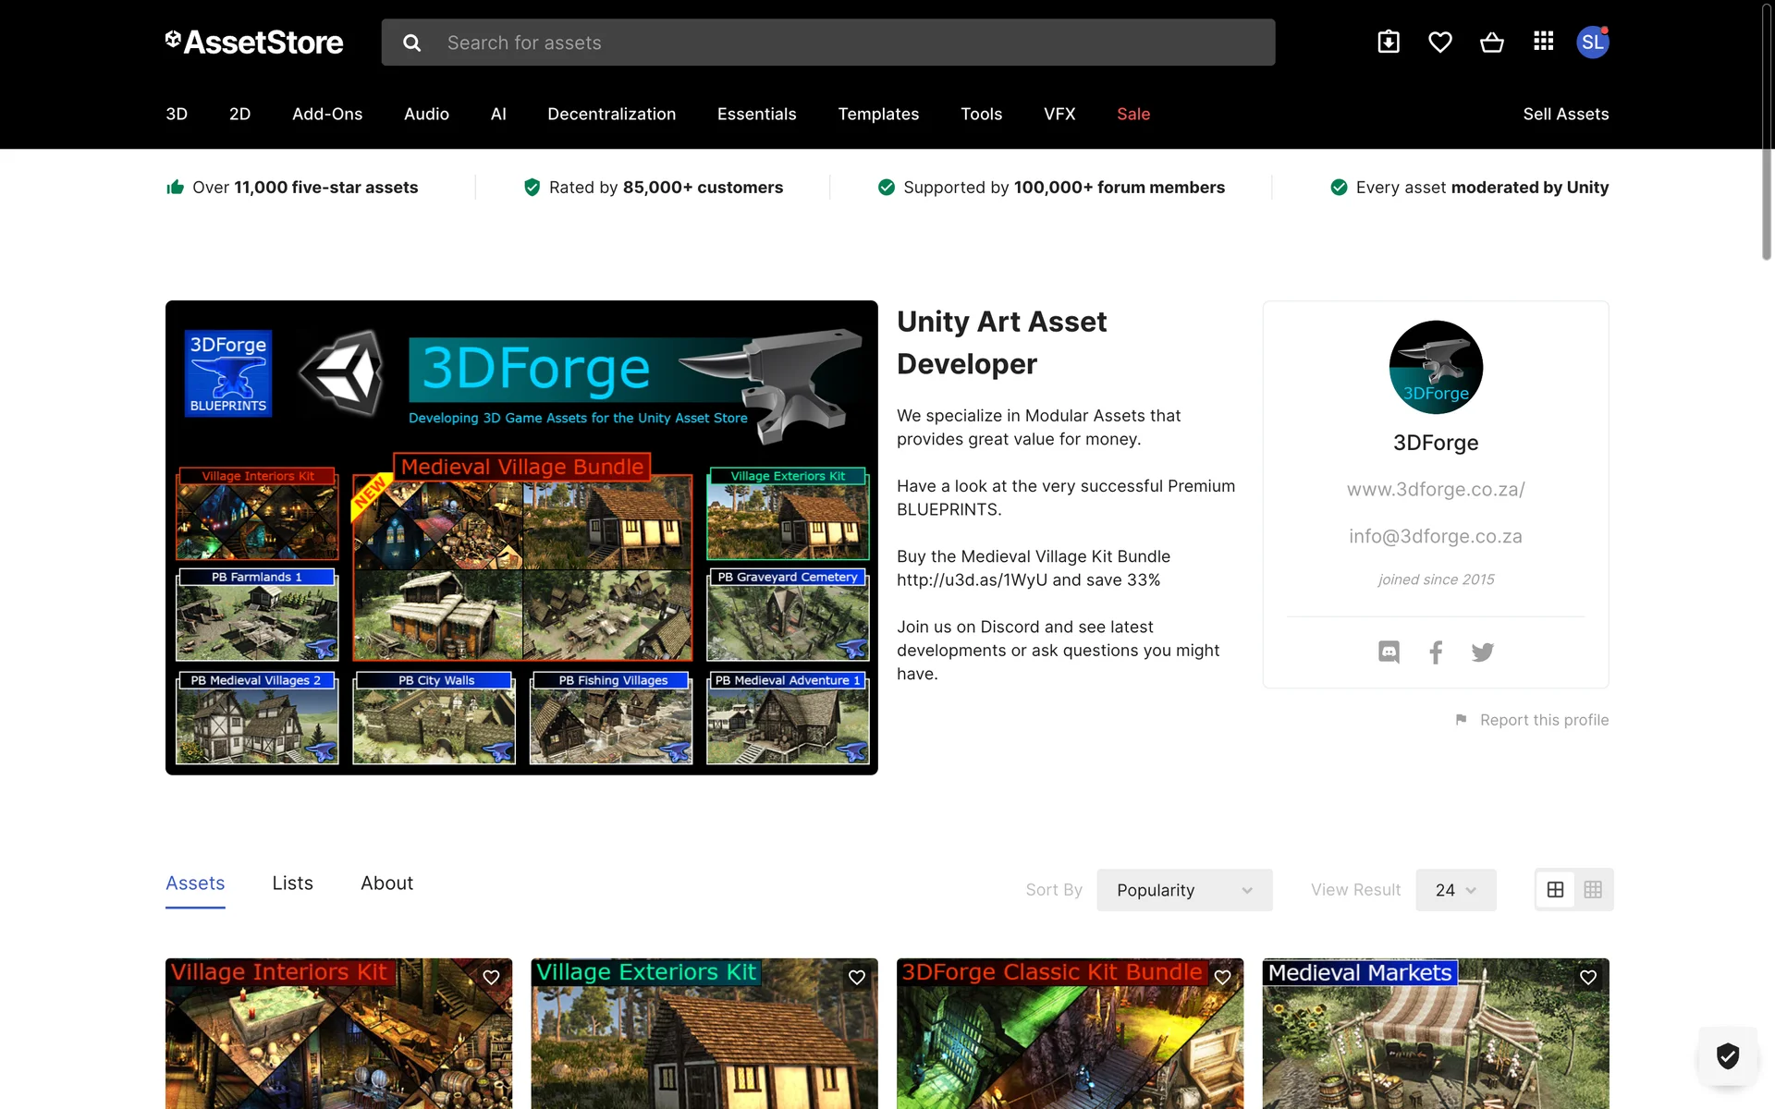The image size is (1775, 1109).
Task: Favorite the Medieval Markets asset
Action: pyautogui.click(x=1588, y=977)
